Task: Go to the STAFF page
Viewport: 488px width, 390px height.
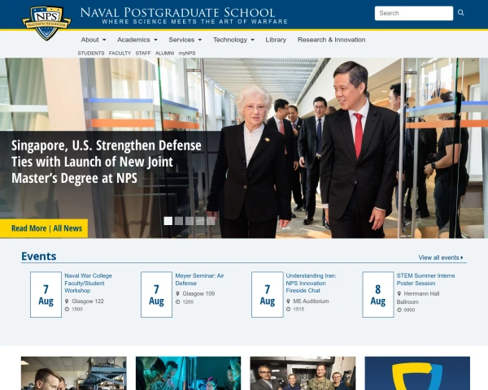Action: [143, 53]
